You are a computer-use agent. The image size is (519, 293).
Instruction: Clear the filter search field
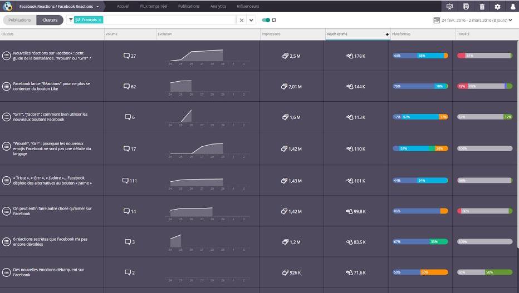tap(242, 20)
